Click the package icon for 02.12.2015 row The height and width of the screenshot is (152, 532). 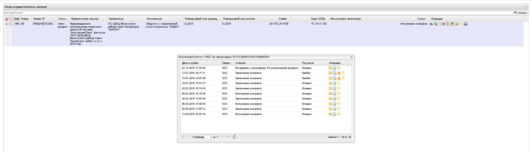point(330,68)
